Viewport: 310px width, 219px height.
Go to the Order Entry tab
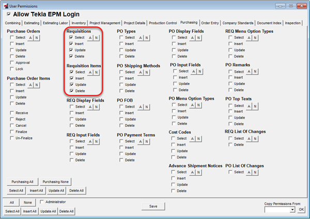pos(210,23)
